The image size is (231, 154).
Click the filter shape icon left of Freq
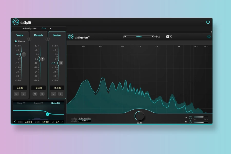(15, 122)
